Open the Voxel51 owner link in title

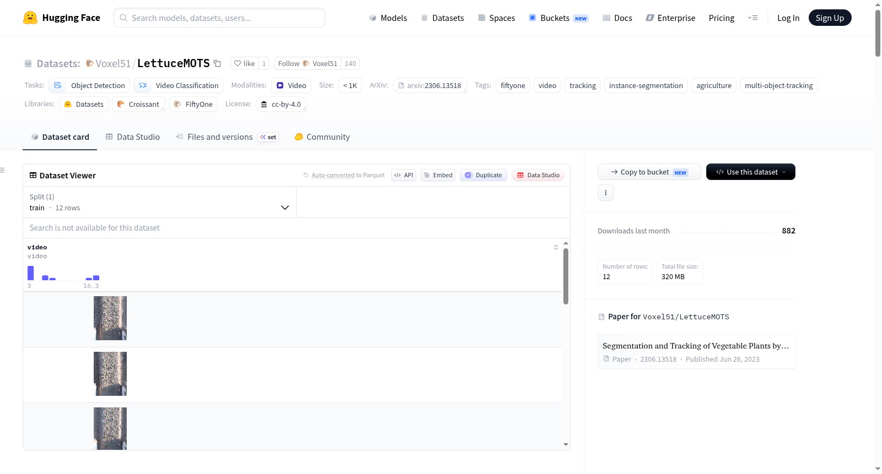point(113,63)
